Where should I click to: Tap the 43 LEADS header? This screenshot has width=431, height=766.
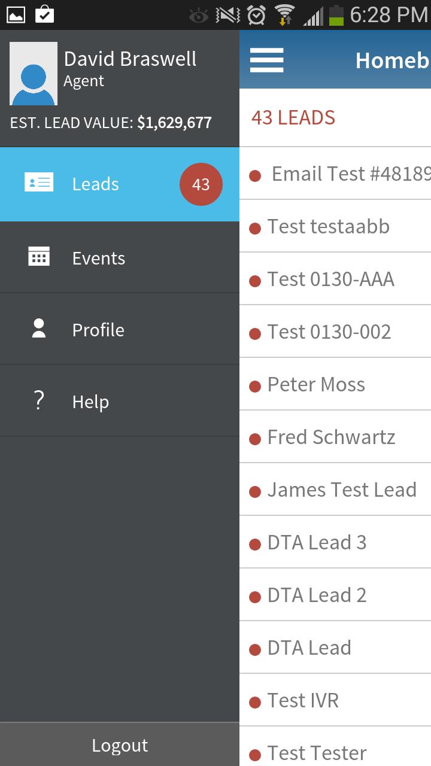(293, 118)
